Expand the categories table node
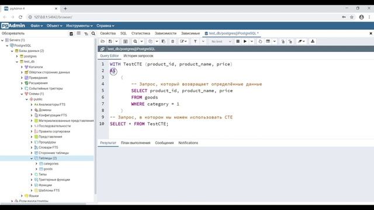The height and width of the screenshot is (210, 374). coord(36,164)
